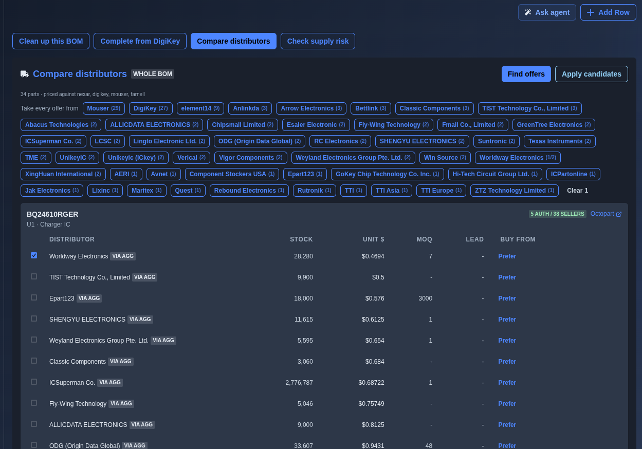Click the plus icon on Add Row
This screenshot has height=449, width=642.
coord(591,12)
